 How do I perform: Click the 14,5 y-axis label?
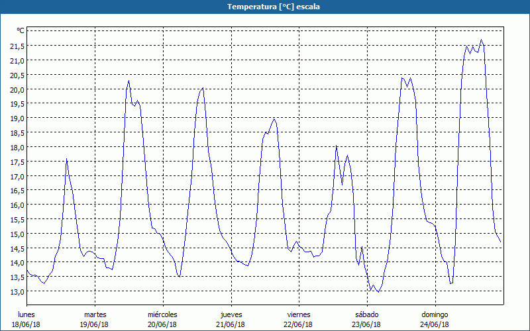pos(17,249)
